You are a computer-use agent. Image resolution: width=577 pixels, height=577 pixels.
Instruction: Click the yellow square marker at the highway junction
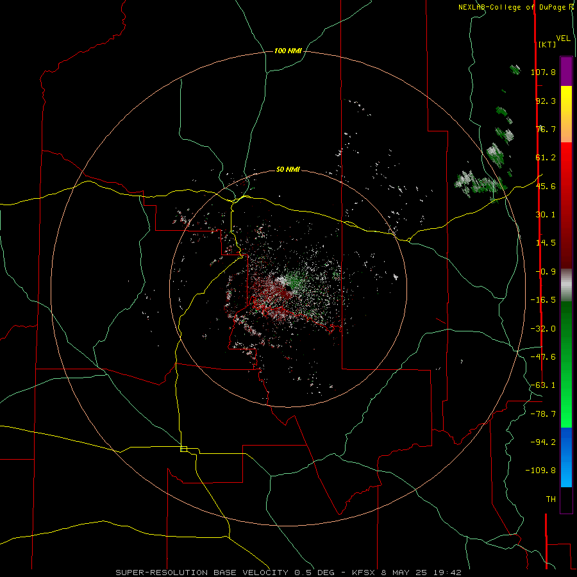pos(183,449)
